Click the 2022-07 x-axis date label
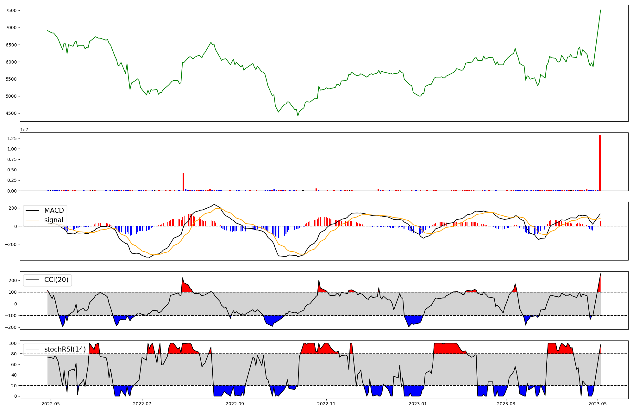 coord(142,404)
